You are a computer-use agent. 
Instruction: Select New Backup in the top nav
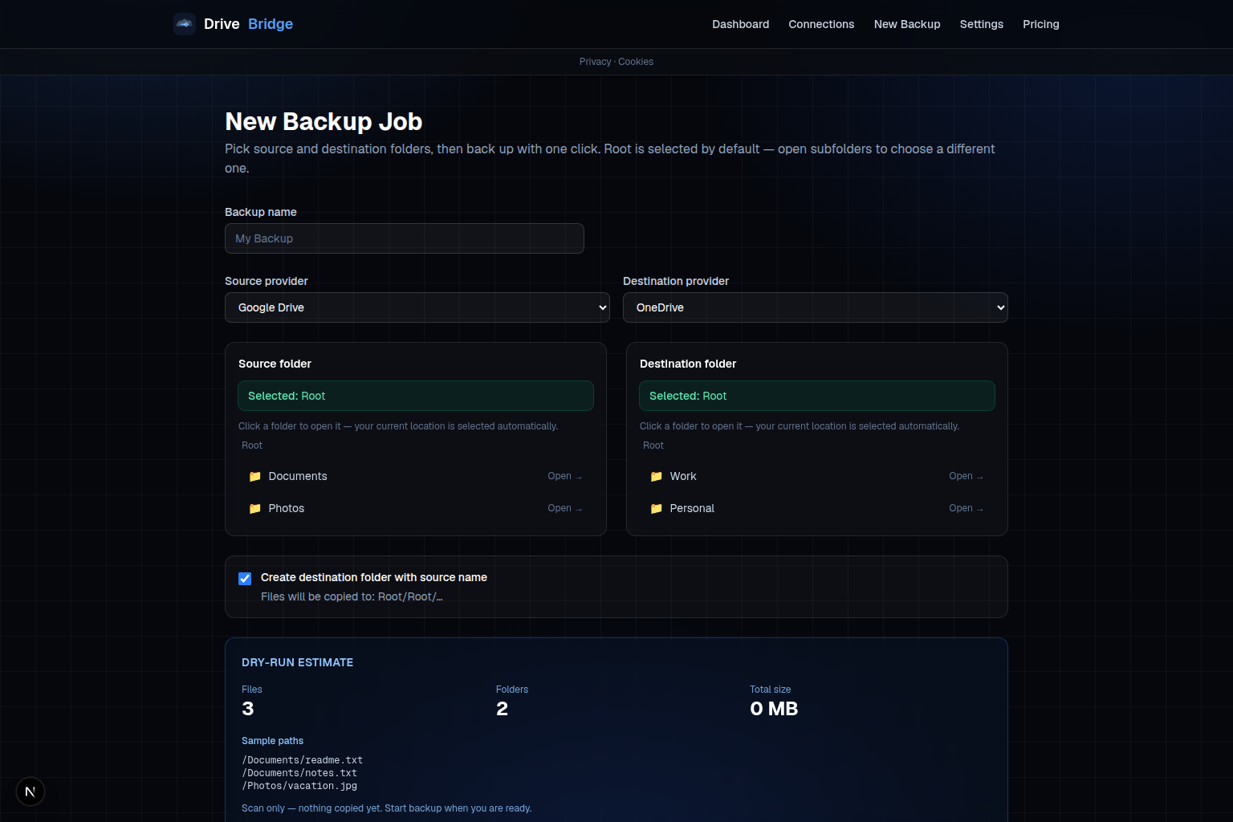[x=907, y=24]
